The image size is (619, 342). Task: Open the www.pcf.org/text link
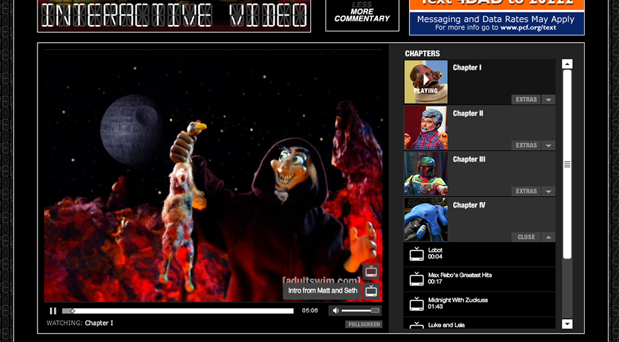click(528, 28)
